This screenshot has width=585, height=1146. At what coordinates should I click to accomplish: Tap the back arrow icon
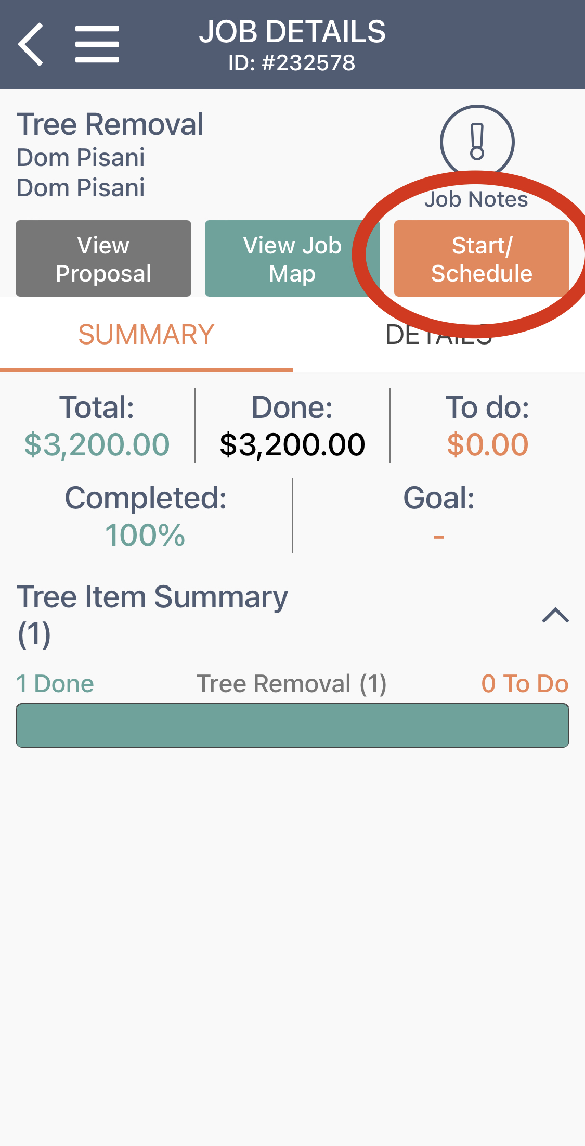[x=31, y=45]
